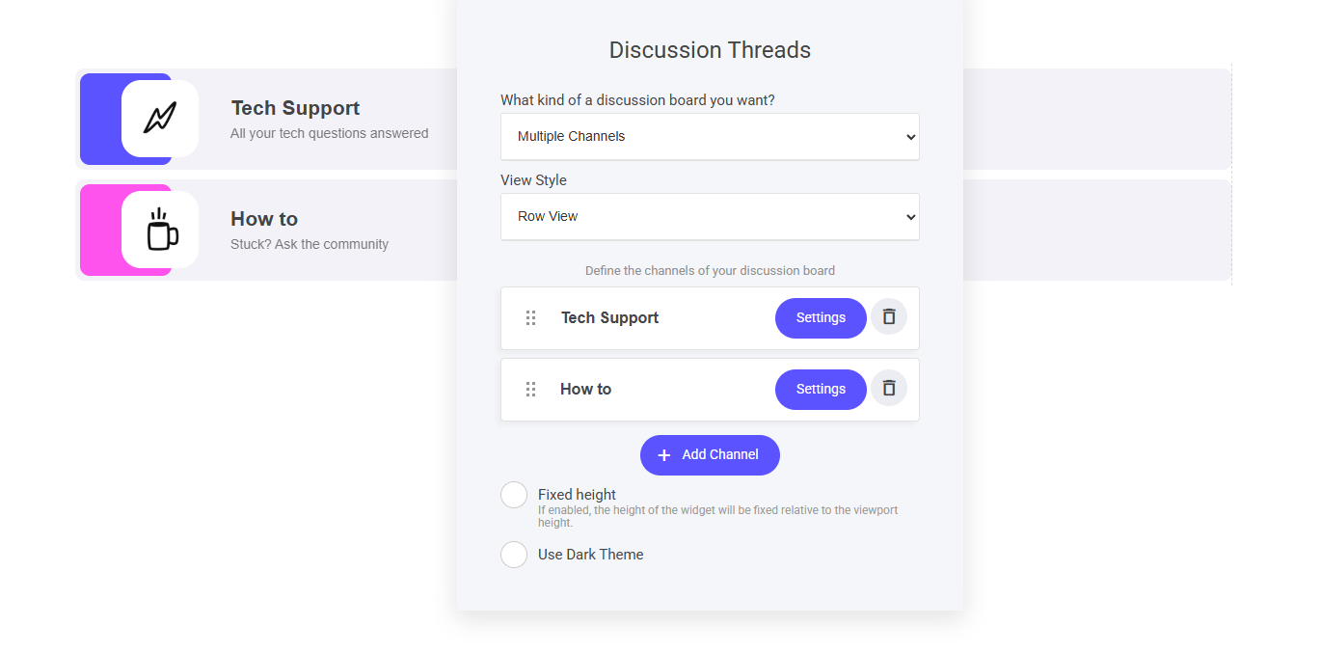Select the How to channel name in list
Viewport: 1321px width, 653px height.
585,390
